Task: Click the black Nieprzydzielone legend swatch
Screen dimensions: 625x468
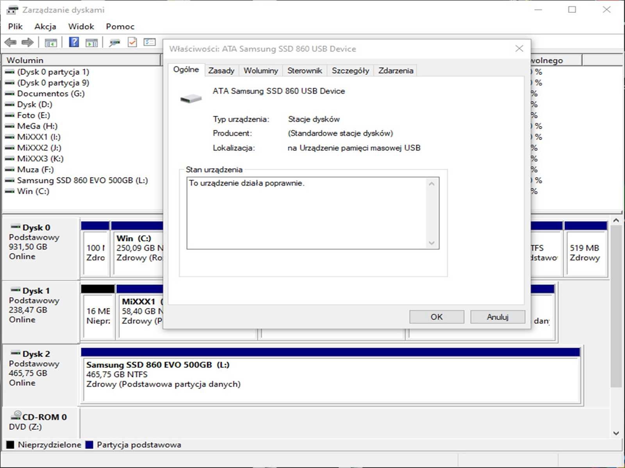Action: 10,445
